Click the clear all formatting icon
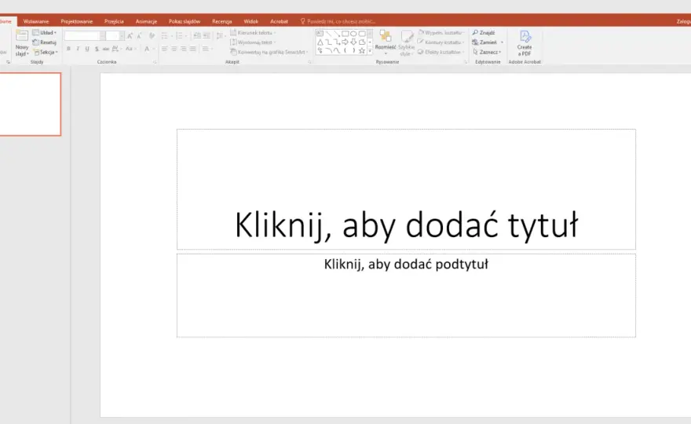Viewport: 691px width, 424px height. [x=152, y=35]
